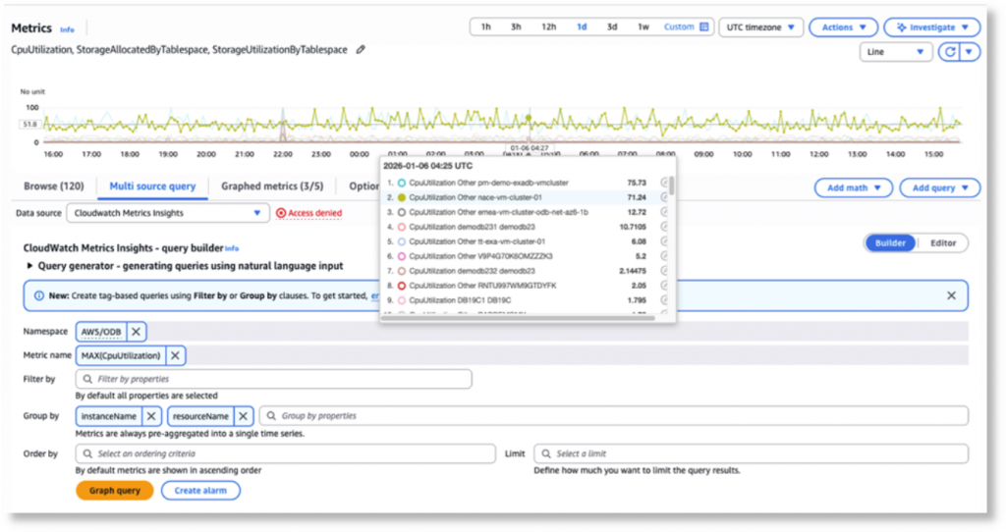Click the V9P4G70K6OMZZZK3 legend circle
Screen dimensions: 1006x532
tap(402, 256)
